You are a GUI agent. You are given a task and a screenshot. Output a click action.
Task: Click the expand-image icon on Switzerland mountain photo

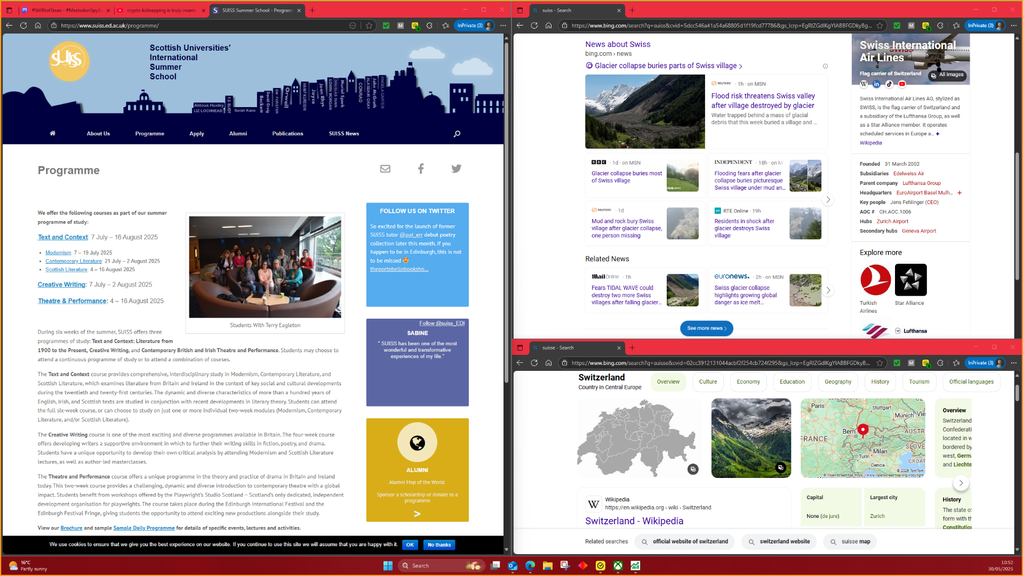pyautogui.click(x=780, y=467)
